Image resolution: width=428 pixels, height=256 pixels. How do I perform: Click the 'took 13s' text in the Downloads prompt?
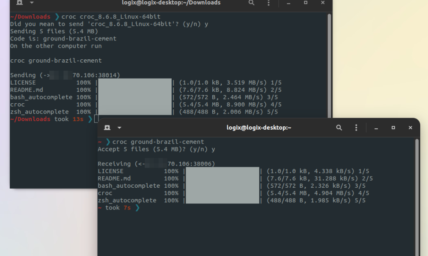click(69, 119)
